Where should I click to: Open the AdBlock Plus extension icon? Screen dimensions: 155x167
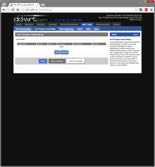146,10
